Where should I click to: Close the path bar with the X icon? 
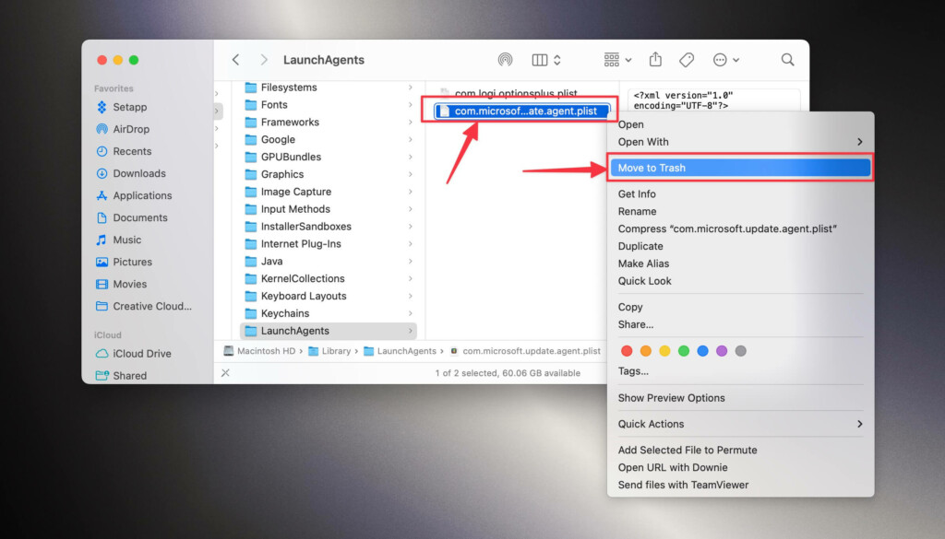(x=225, y=373)
